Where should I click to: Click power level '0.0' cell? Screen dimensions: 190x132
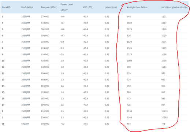point(62,42)
